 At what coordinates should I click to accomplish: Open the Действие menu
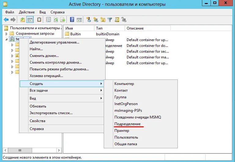coord(27,12)
